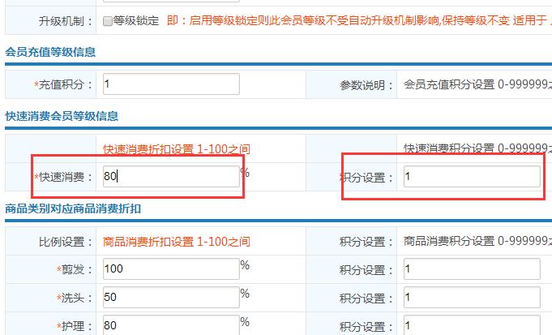Click the 护理 discount input box

(171, 324)
